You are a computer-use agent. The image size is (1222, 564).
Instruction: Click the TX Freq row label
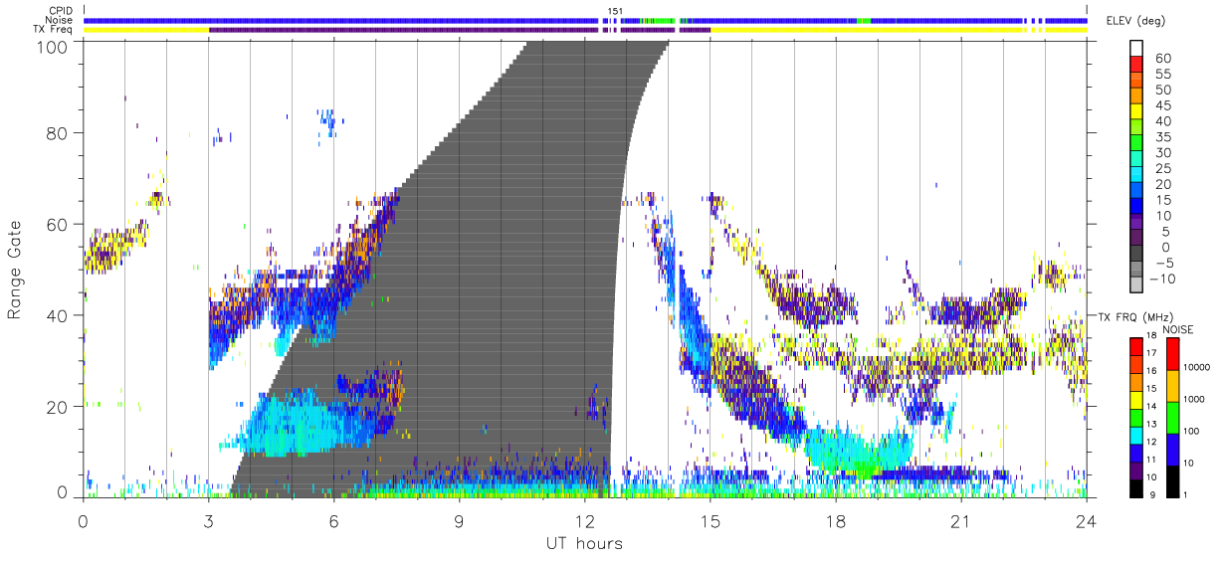54,29
